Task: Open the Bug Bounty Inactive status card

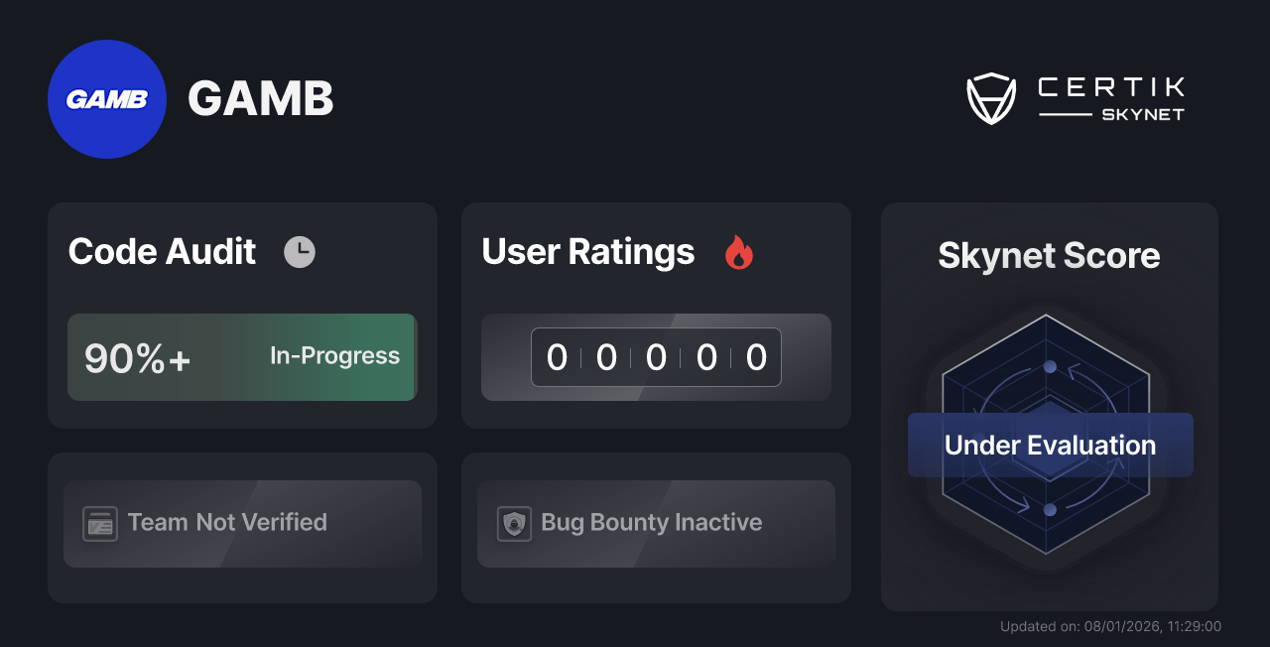Action: click(x=656, y=523)
